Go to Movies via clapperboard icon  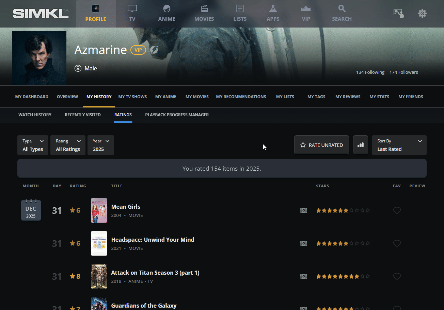204,9
